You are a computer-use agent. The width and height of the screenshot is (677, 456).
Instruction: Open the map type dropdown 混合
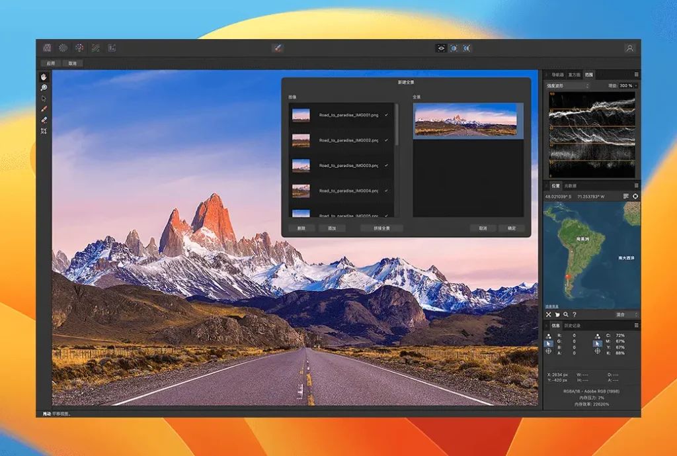(627, 314)
